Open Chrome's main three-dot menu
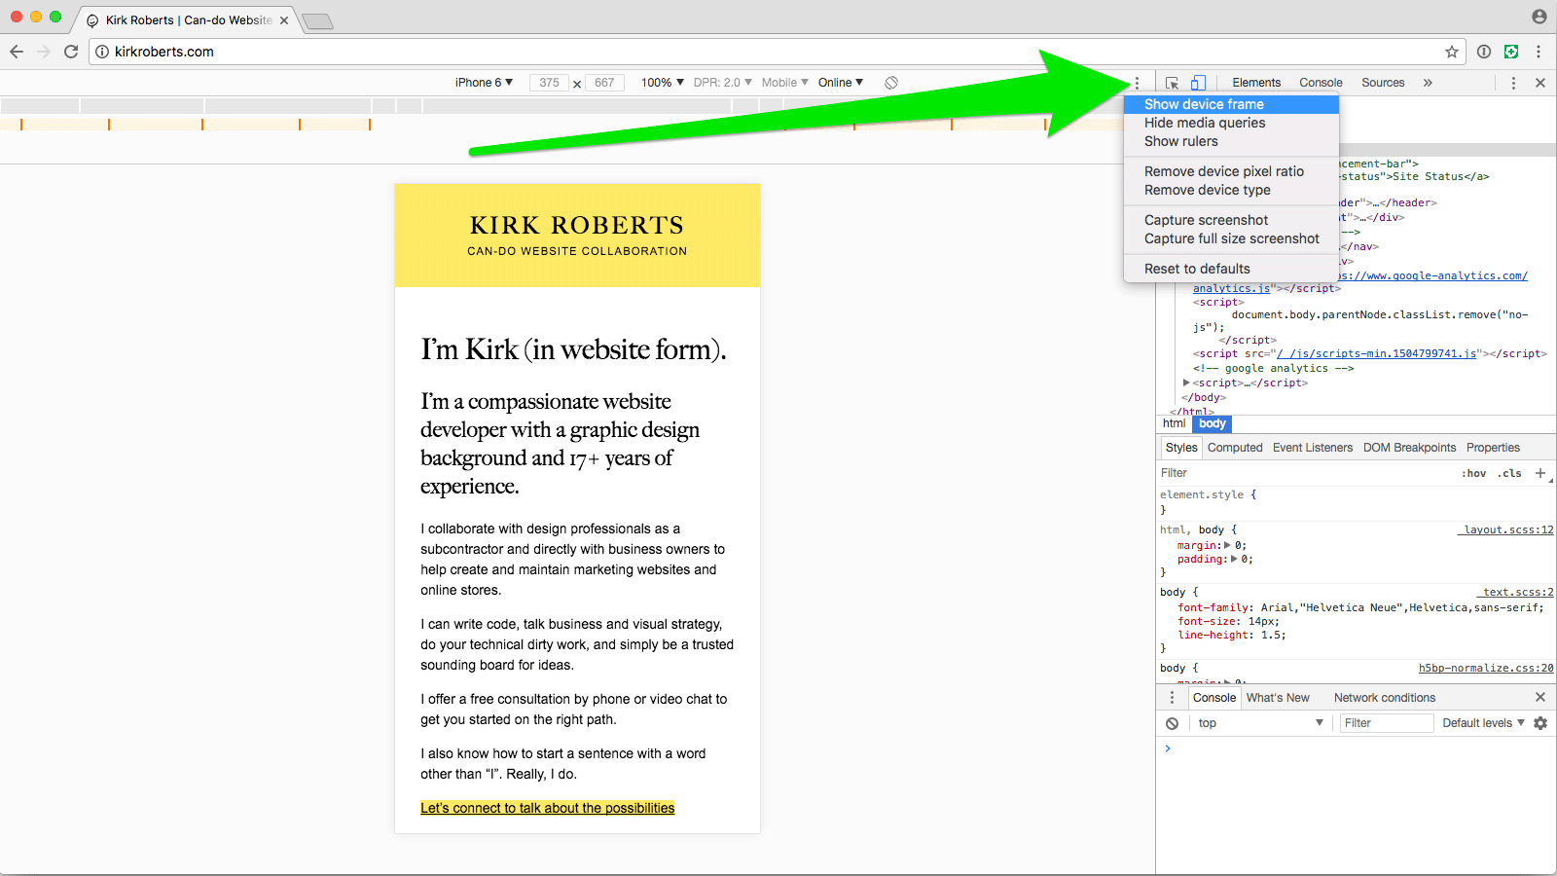 (1539, 52)
